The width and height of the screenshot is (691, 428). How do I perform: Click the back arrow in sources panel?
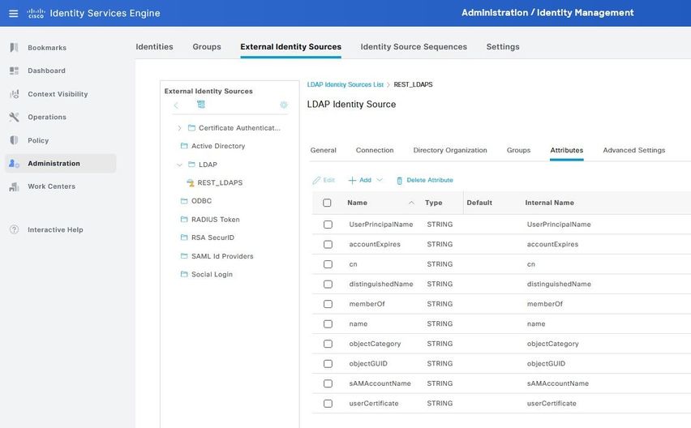[176, 105]
